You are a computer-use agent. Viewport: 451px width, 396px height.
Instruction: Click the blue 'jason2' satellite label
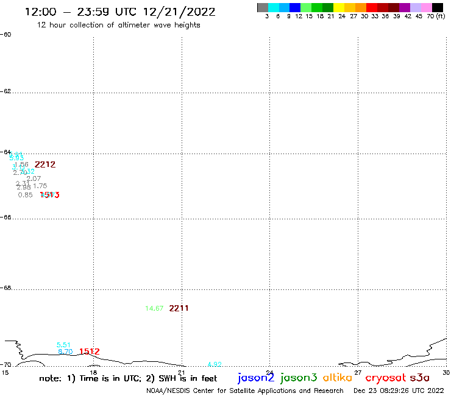256,378
